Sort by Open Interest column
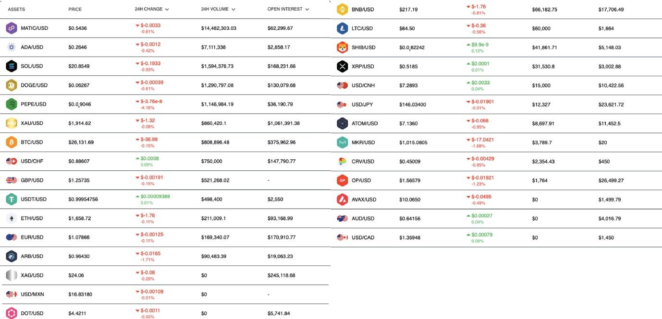The height and width of the screenshot is (319, 662). [x=288, y=9]
